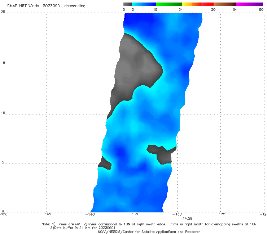Click the latitude axis label '15'

(3, 63)
